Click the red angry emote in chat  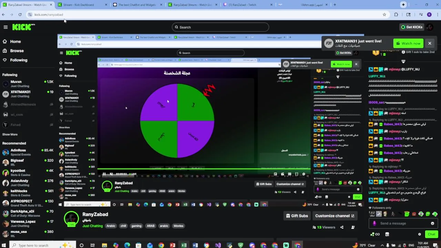(414, 214)
